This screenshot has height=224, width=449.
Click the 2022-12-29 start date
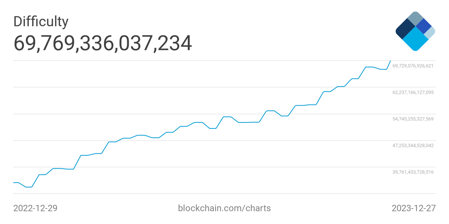click(35, 208)
